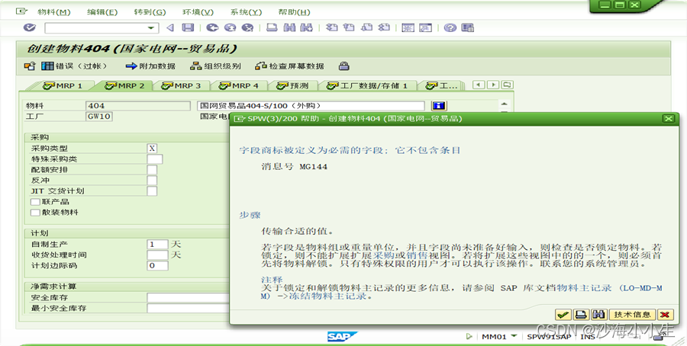Screen dimensions: 687x346
Task: Go to Previous Page icon
Action: pos(349,28)
